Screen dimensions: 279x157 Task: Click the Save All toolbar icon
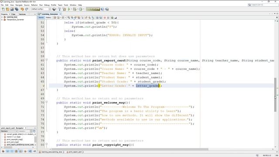(17, 9)
